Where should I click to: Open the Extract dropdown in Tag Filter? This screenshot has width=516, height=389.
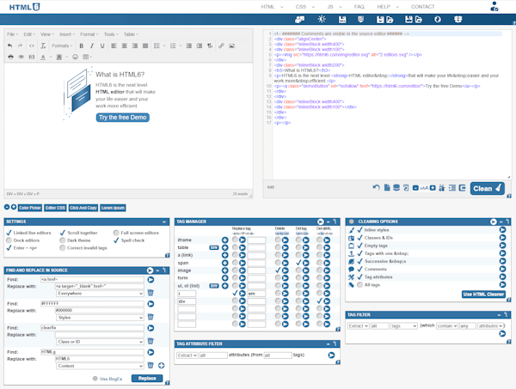(x=358, y=326)
